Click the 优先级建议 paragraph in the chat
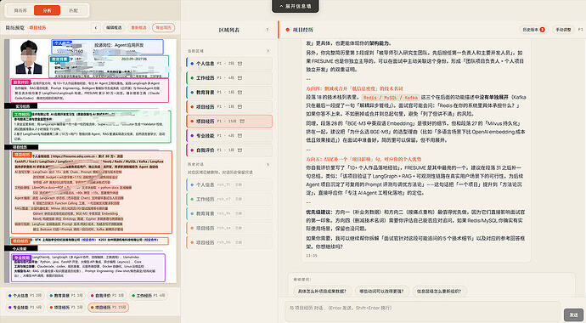Image resolution: width=586 pixels, height=323 pixels. (415, 220)
